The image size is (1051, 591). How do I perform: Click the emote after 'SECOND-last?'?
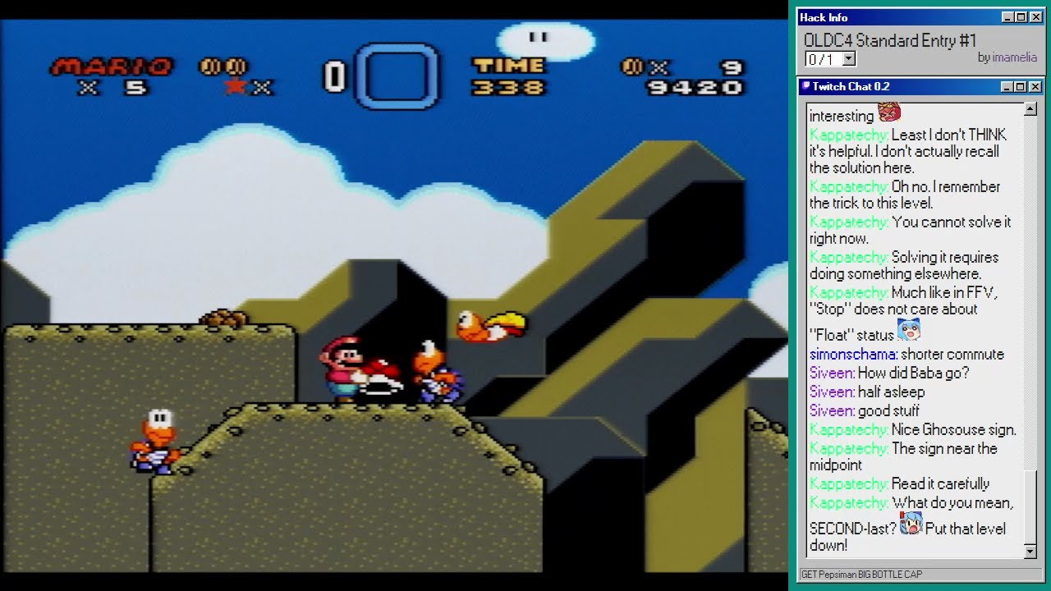coord(911,524)
